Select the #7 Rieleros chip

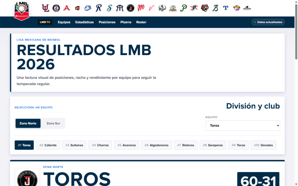[186, 145]
